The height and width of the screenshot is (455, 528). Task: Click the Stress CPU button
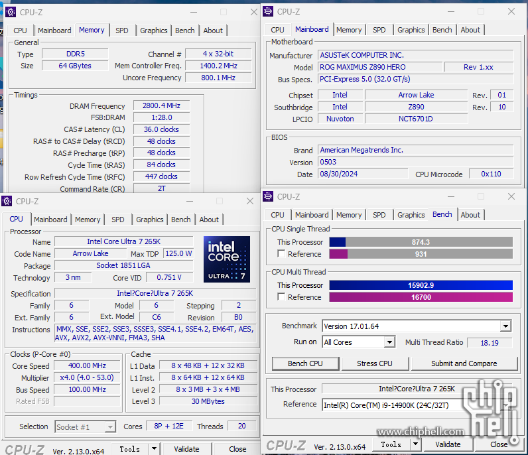tap(375, 363)
